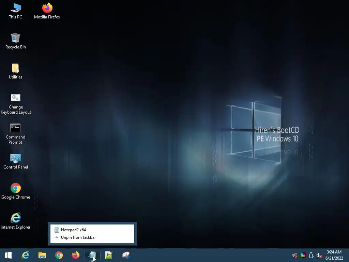Open the Windows Start menu

point(8,255)
